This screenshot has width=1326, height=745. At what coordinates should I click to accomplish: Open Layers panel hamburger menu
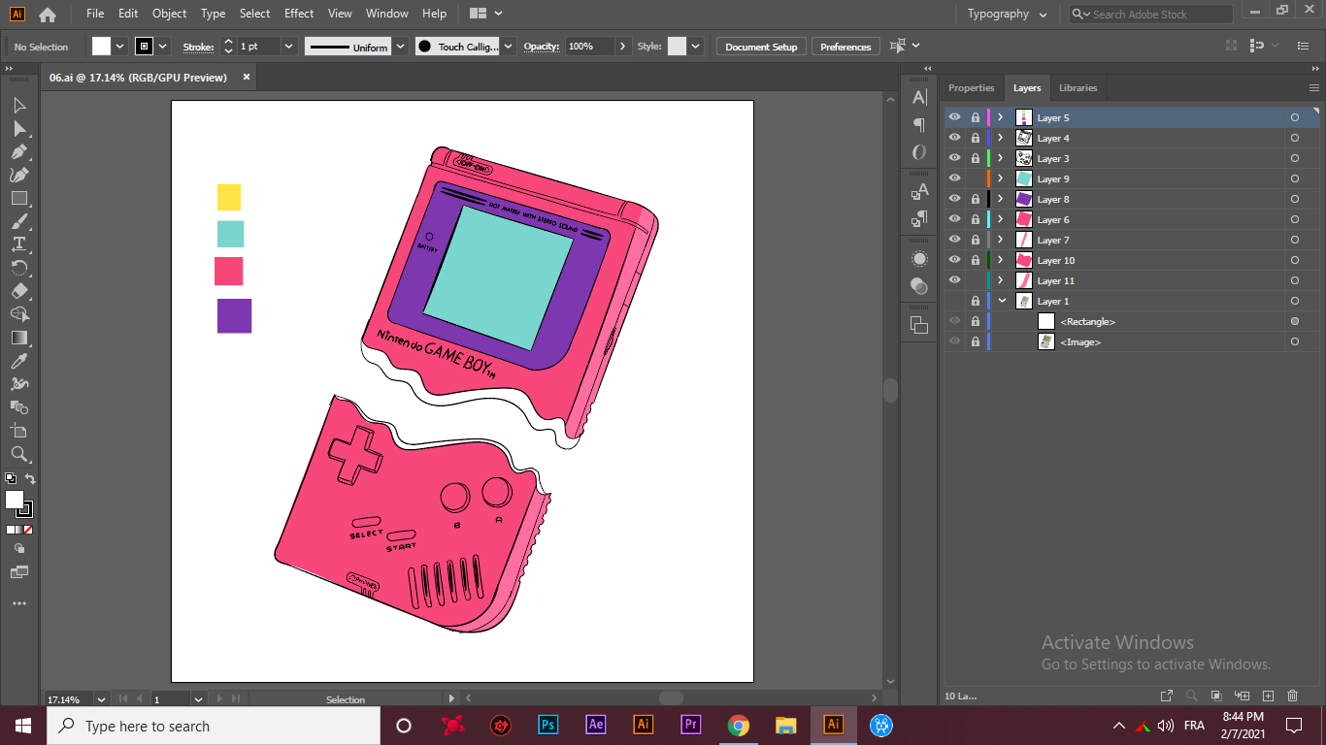(x=1314, y=87)
